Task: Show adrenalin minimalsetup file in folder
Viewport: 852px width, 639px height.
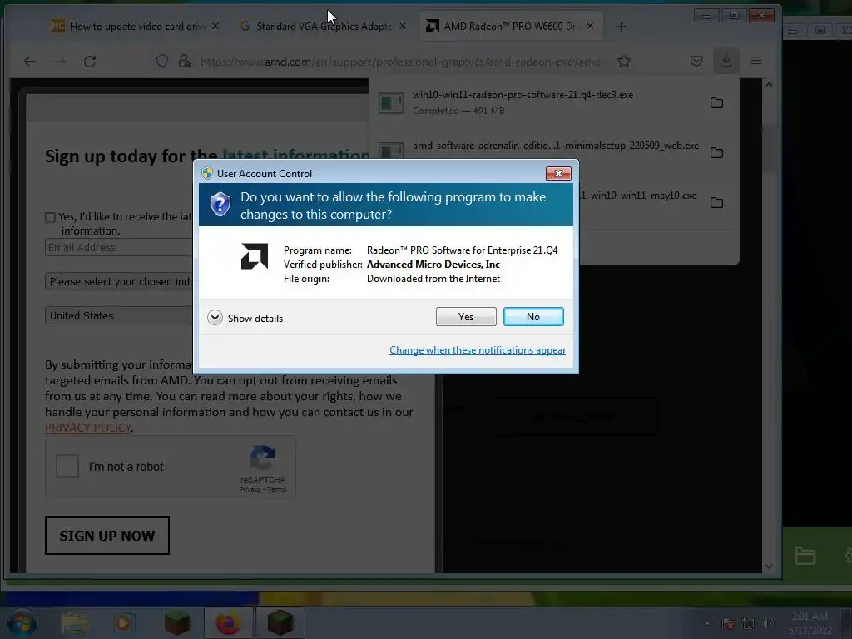Action: [716, 153]
